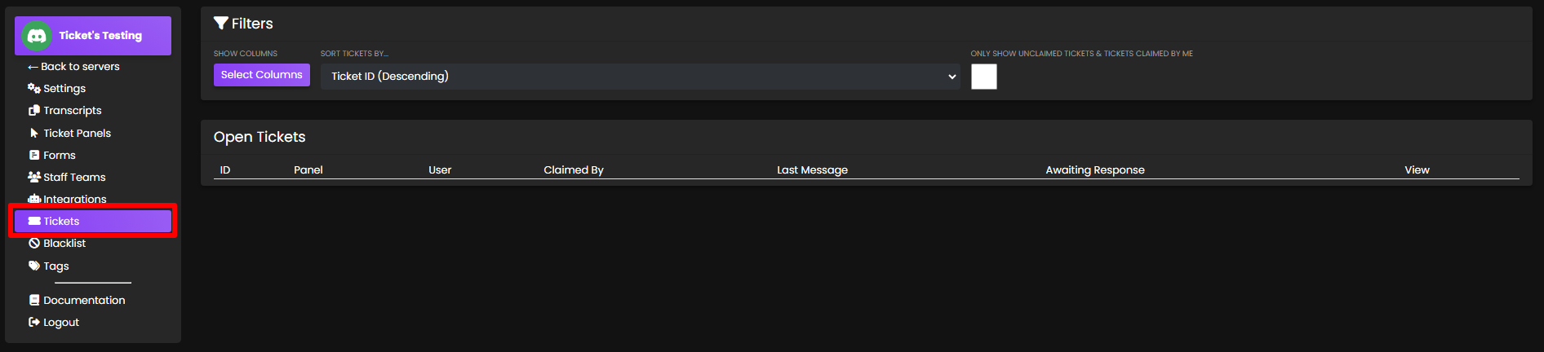
Task: Go back to servers
Action: (73, 66)
